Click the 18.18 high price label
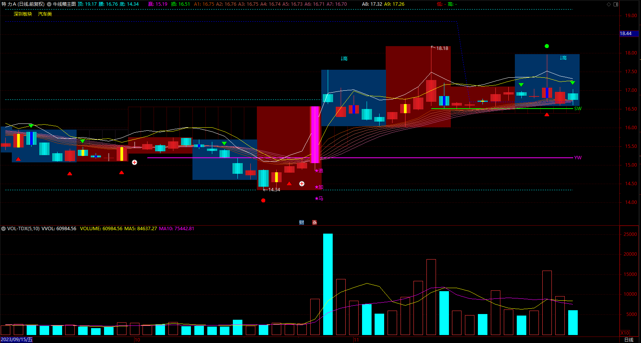 pos(442,48)
